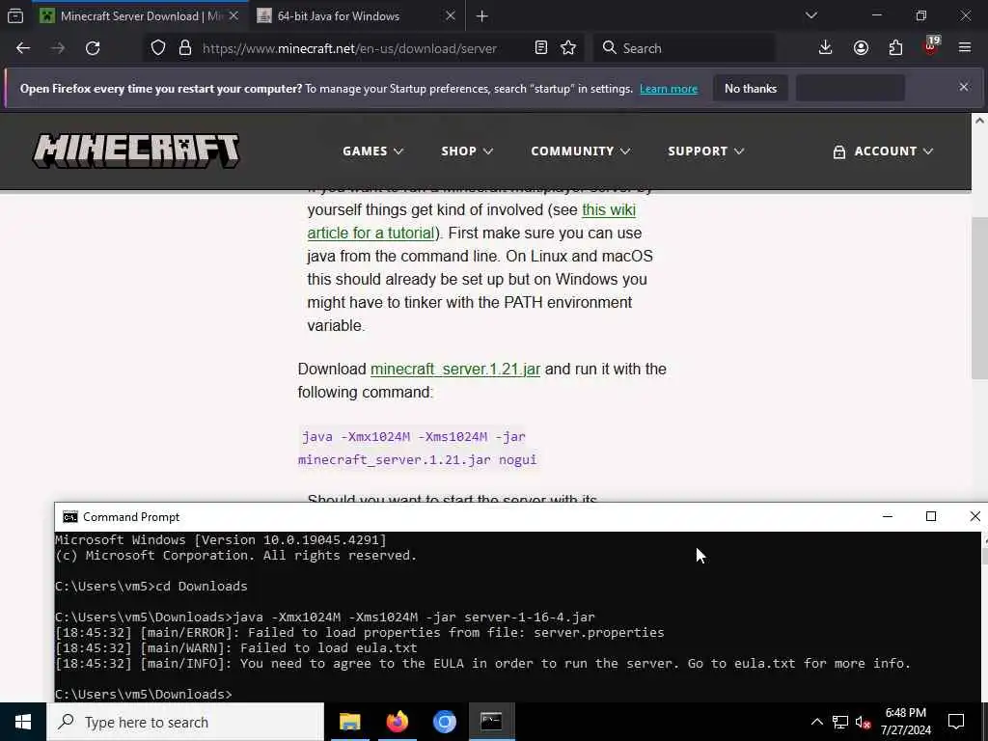The width and height of the screenshot is (988, 741).
Task: Toggle reader view icon
Action: pyautogui.click(x=540, y=48)
